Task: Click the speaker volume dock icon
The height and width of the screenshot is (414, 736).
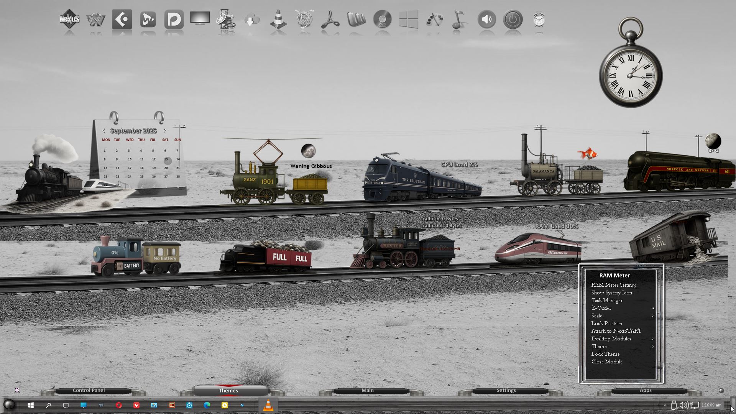Action: click(x=486, y=19)
